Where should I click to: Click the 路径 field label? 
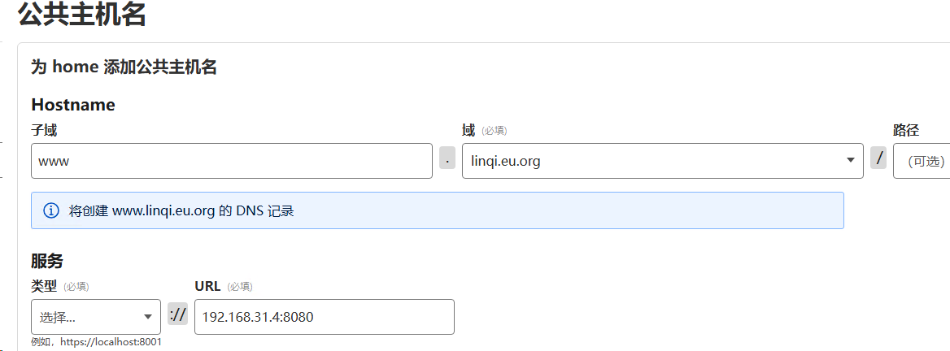click(x=906, y=130)
